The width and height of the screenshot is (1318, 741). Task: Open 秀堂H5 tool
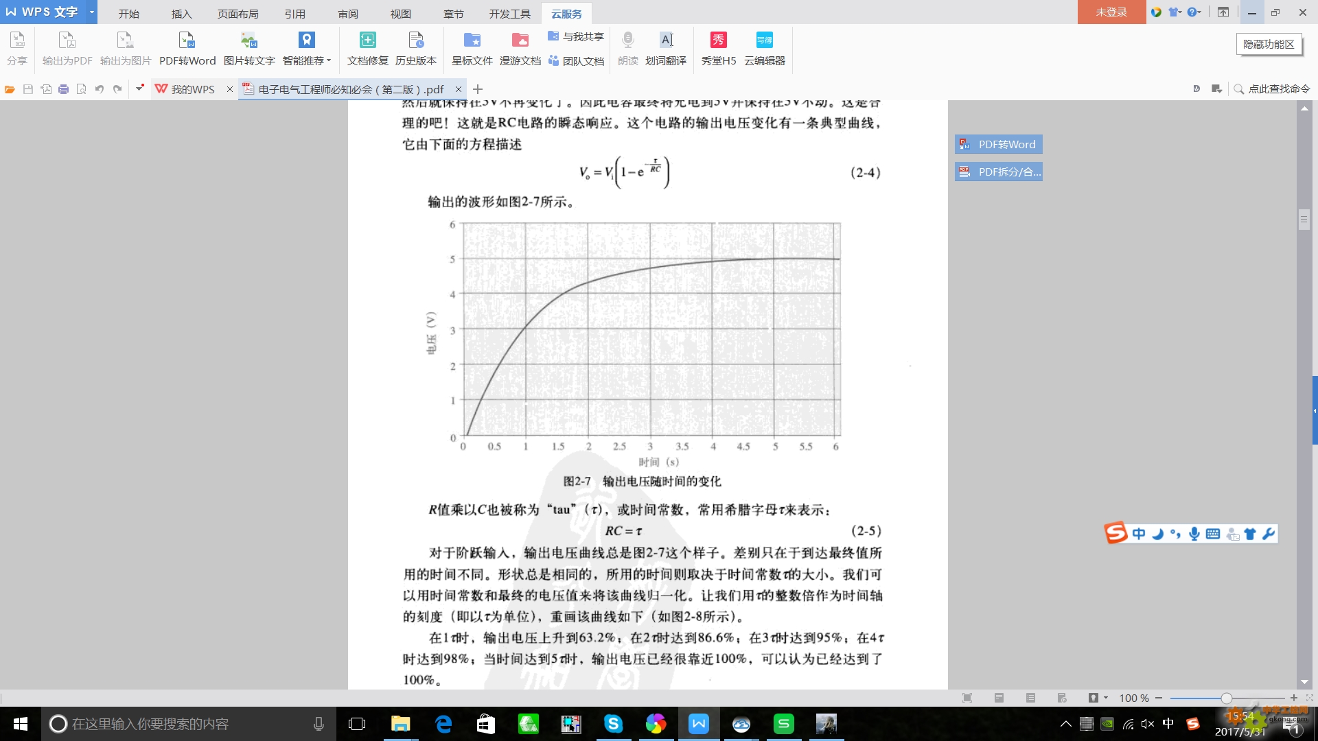719,48
